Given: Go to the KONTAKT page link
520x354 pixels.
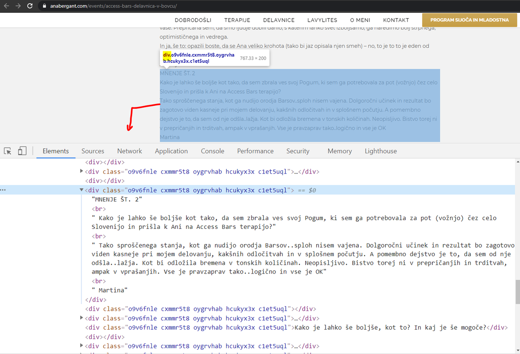Looking at the screenshot, I should click(x=396, y=20).
